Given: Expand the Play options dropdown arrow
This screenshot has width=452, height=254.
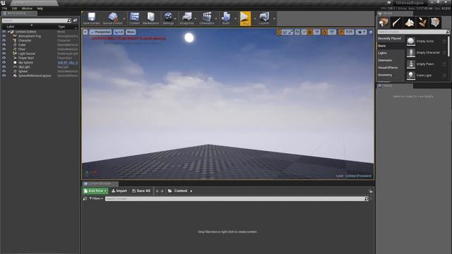Looking at the screenshot, I should 254,19.
